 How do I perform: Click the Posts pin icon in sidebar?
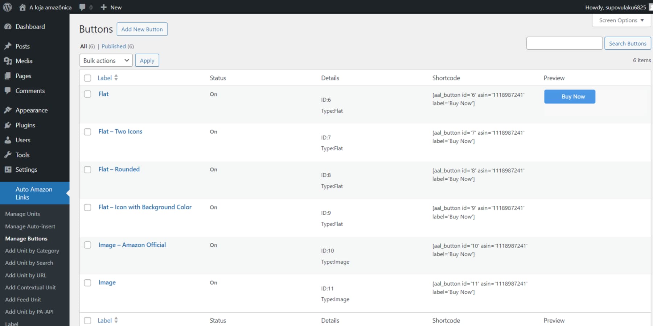pyautogui.click(x=8, y=46)
